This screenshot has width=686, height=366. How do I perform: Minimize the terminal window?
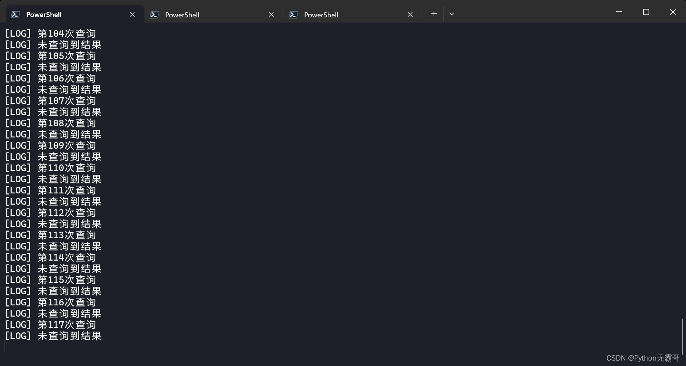[x=619, y=12]
